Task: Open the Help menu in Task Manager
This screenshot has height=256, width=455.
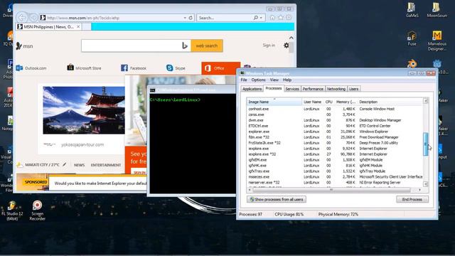Action: 287,80
